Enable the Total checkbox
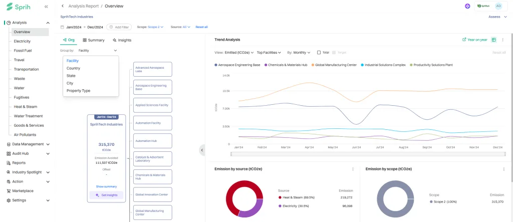The width and height of the screenshot is (513, 222). (x=319, y=52)
